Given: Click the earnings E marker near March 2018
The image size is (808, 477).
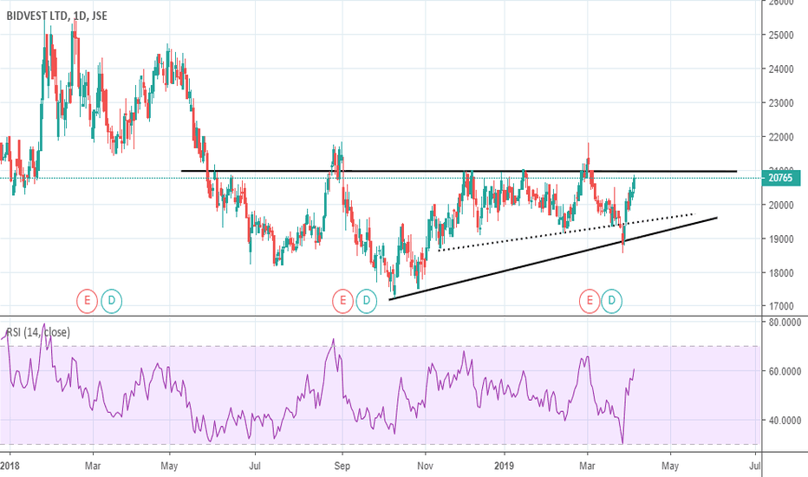Looking at the screenshot, I should tap(87, 301).
